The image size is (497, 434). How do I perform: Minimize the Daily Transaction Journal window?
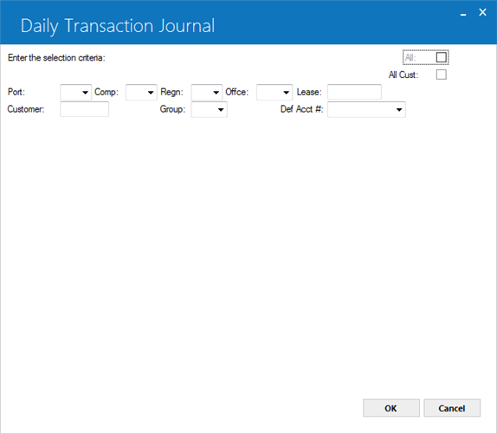[x=463, y=13]
